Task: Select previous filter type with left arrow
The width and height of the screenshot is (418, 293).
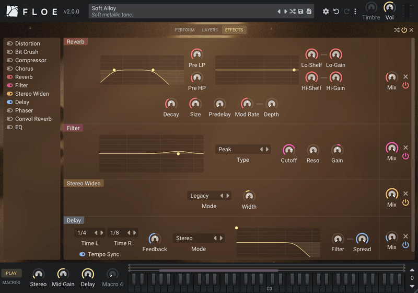Action: tap(261, 150)
